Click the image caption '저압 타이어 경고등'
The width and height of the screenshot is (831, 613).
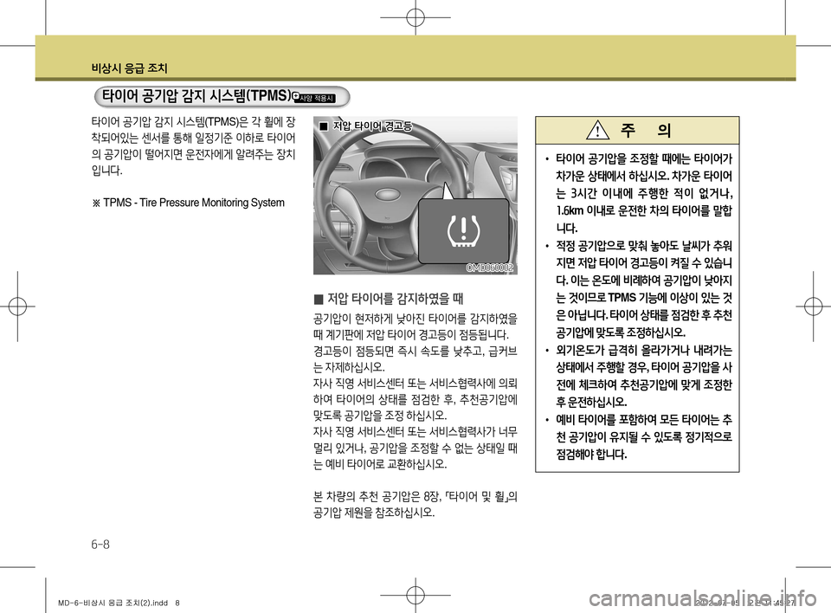click(x=371, y=126)
